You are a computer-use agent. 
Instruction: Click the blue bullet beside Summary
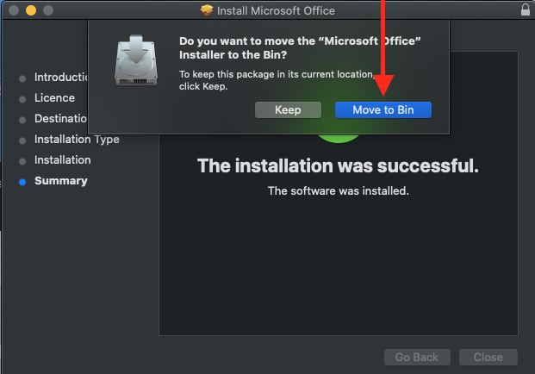pos(22,181)
